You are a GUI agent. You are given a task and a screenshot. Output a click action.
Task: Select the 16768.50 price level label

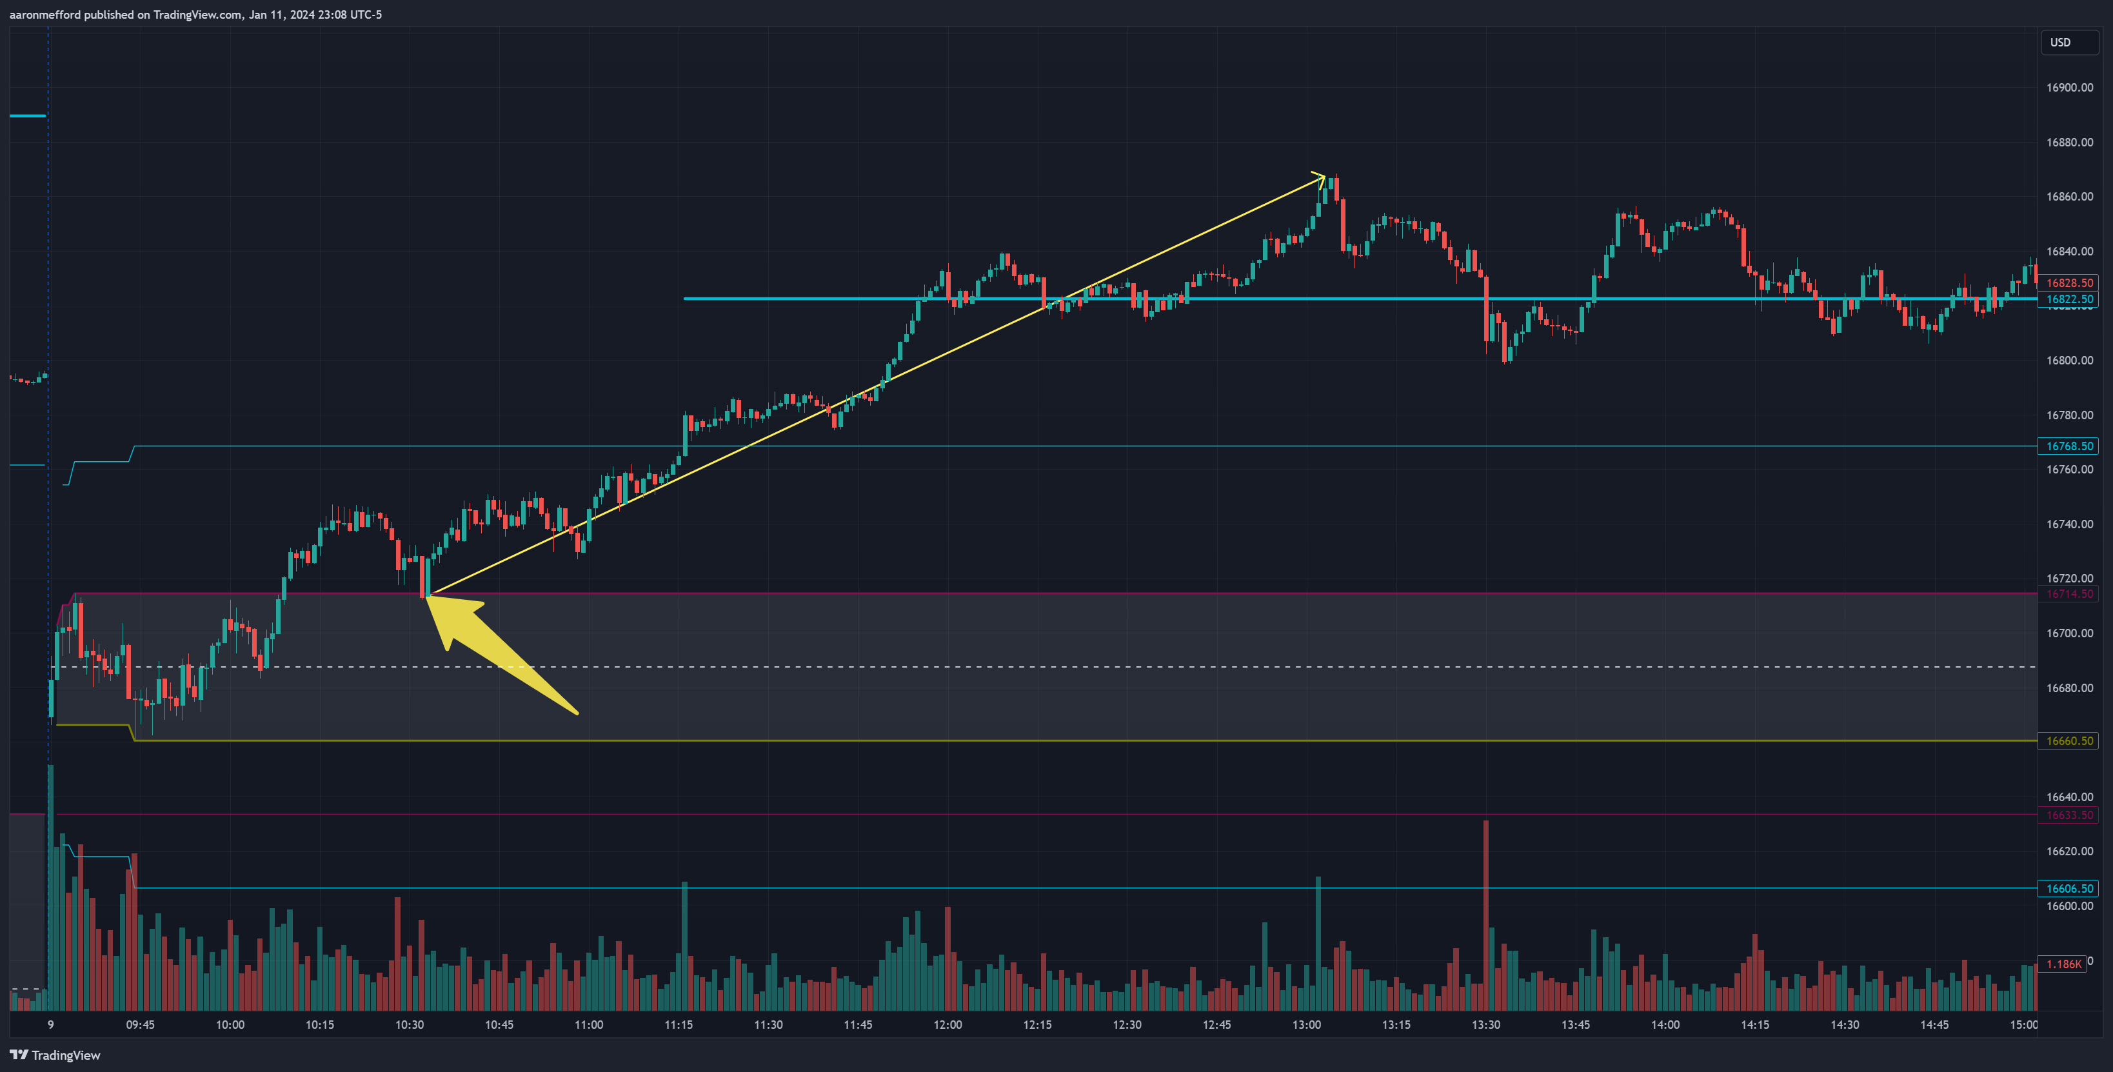(x=2068, y=446)
